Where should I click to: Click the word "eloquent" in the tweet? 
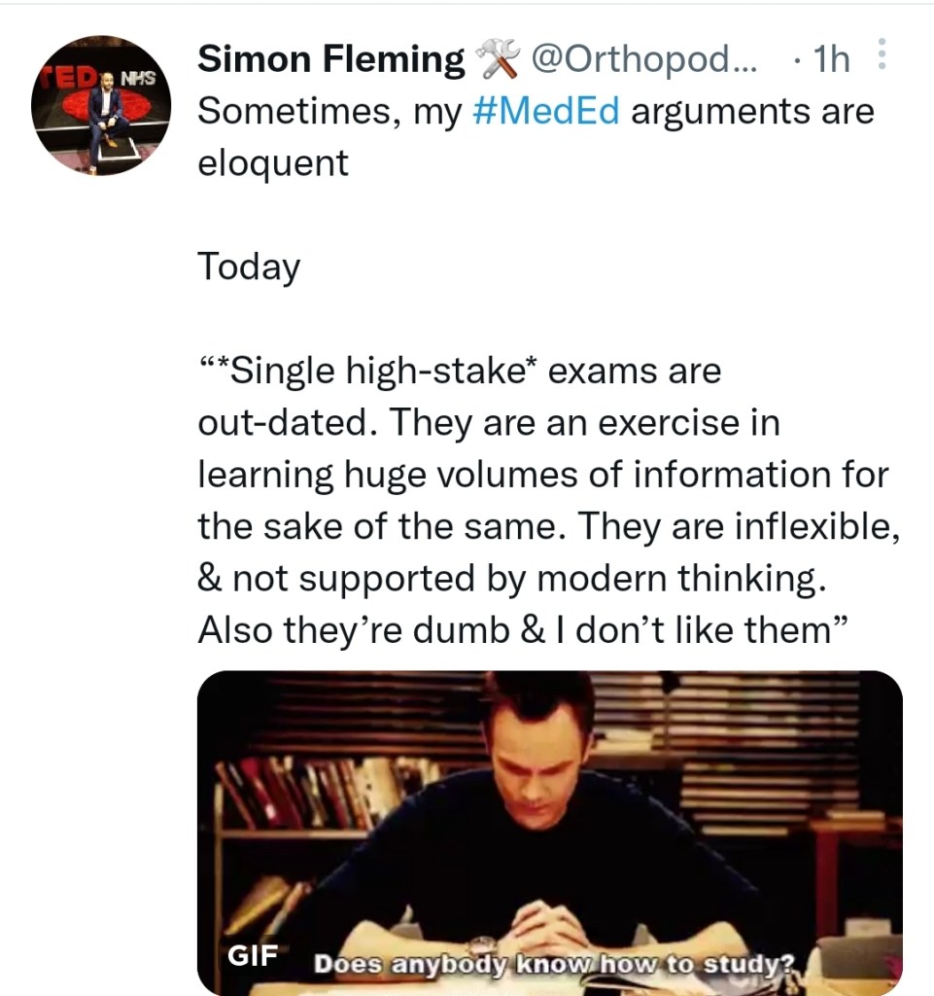coord(272,162)
